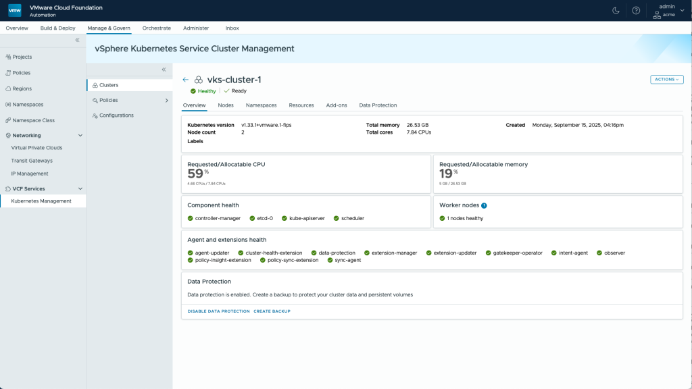Click the 19% memory usage value
The width and height of the screenshot is (692, 389).
click(449, 174)
